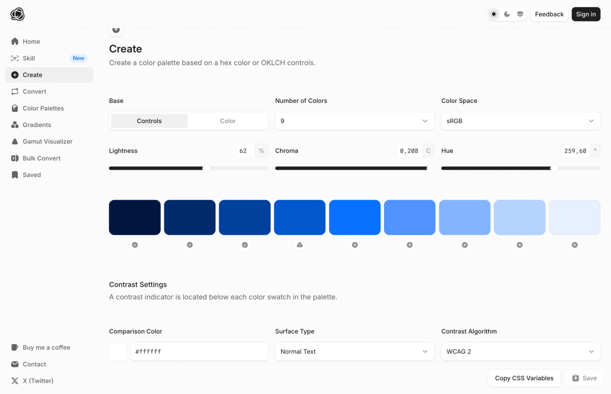Open the X (Twitter) link
The image size is (611, 394).
tap(49, 381)
